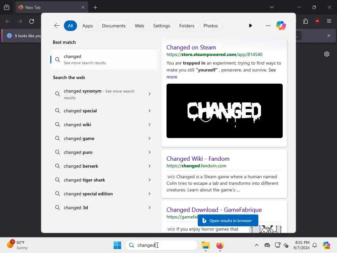Open uBlock Origin extension icon

tap(317, 21)
